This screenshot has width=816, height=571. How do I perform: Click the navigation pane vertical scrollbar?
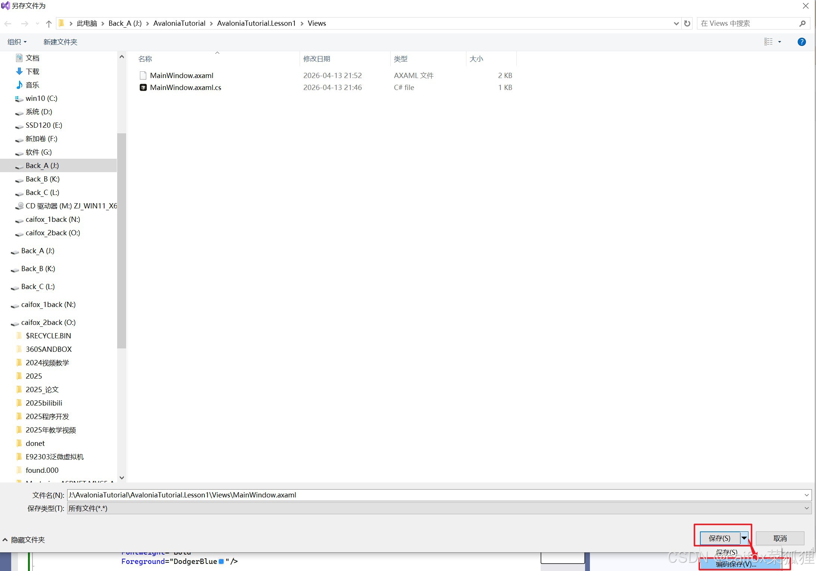coord(121,241)
